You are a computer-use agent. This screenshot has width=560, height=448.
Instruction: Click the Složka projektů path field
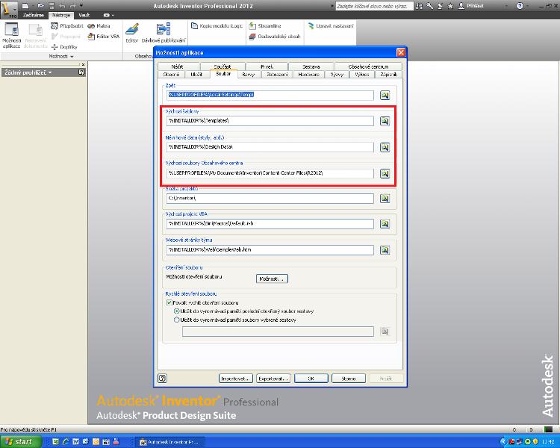click(x=270, y=199)
